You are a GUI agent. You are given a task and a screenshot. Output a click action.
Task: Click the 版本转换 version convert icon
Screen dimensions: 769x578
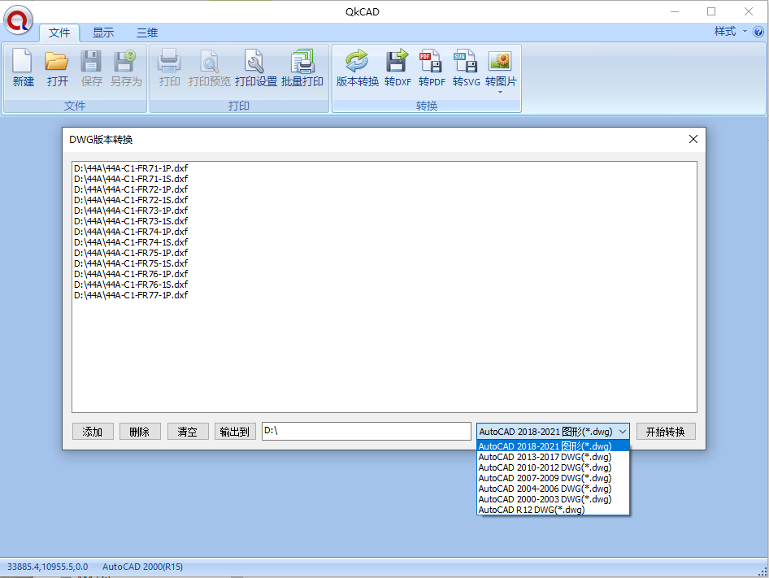point(358,68)
